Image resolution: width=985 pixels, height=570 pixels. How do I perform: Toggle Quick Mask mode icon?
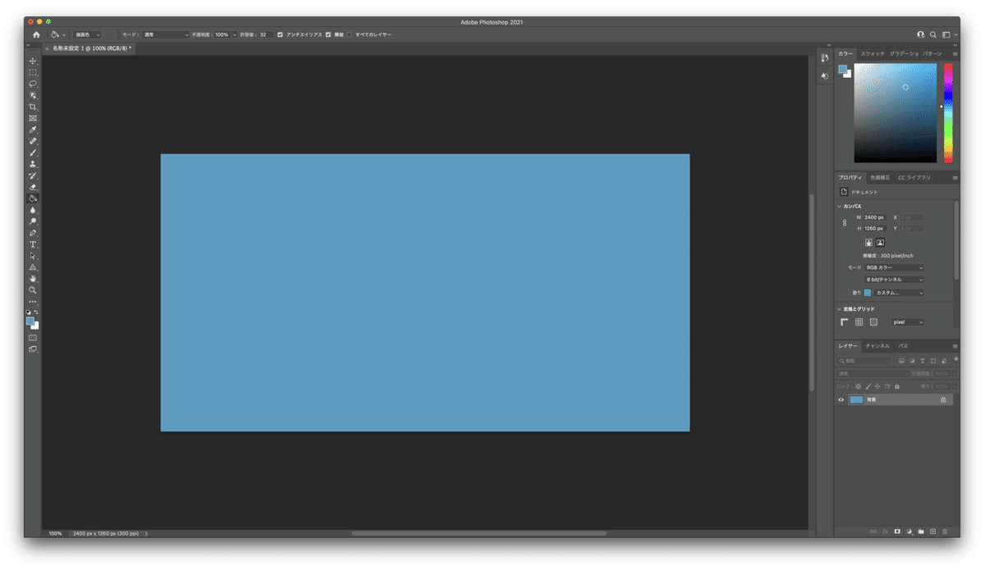tap(33, 338)
